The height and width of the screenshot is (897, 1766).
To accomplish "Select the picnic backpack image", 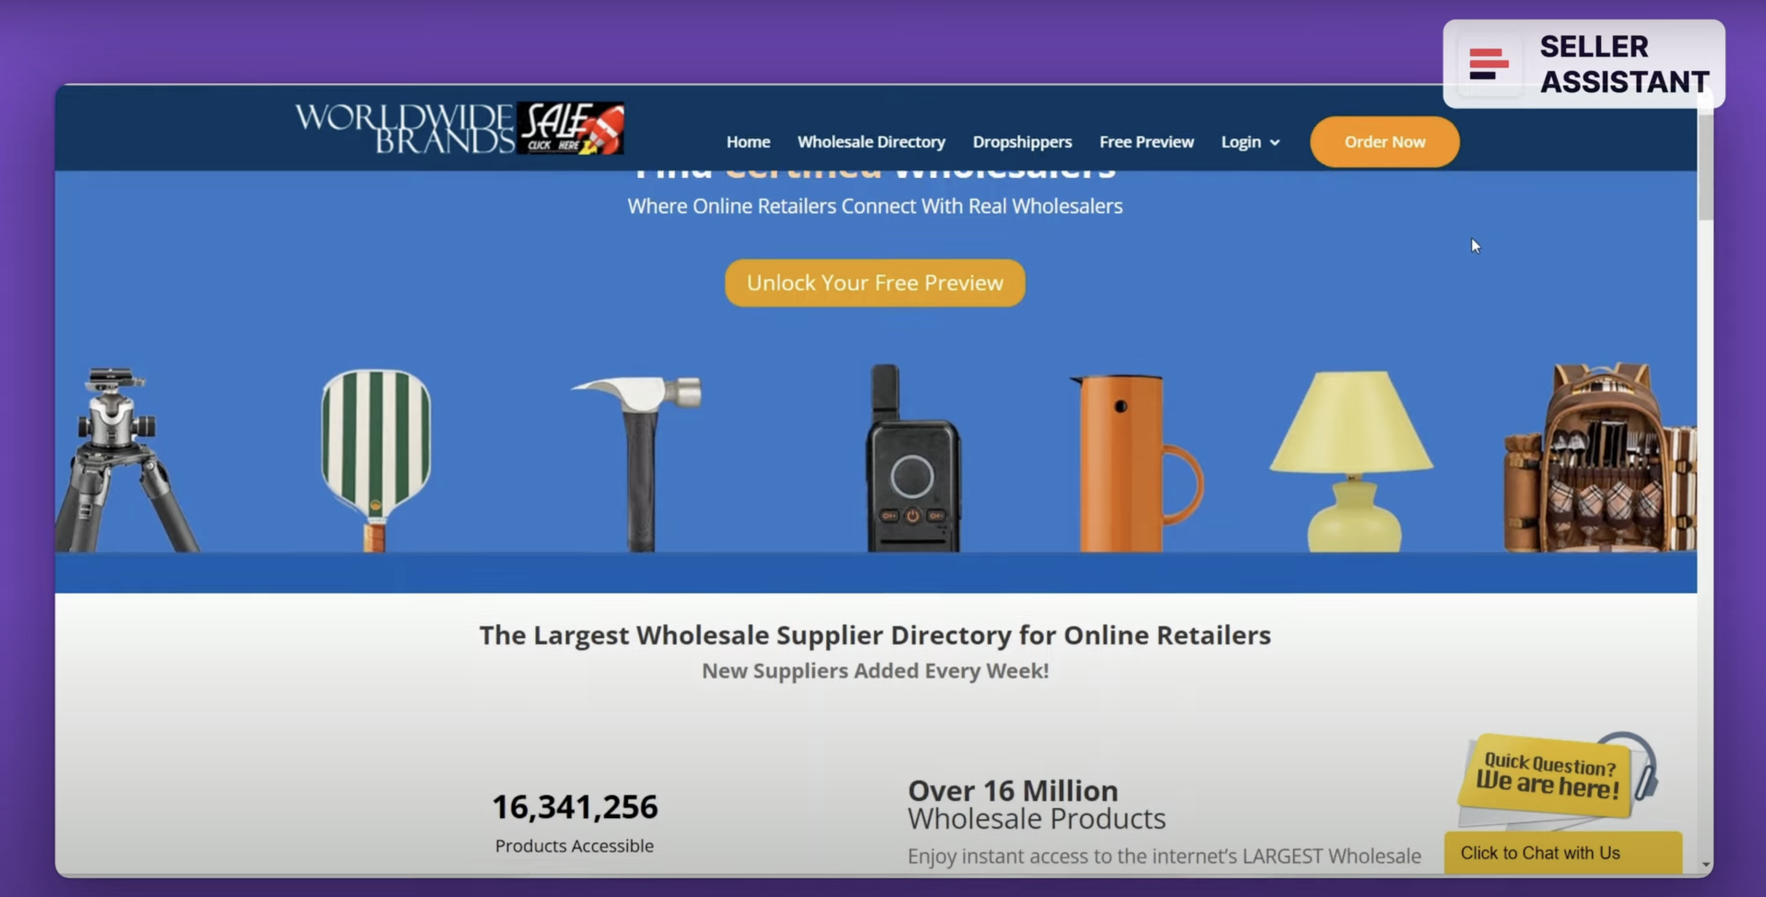I will coord(1600,457).
